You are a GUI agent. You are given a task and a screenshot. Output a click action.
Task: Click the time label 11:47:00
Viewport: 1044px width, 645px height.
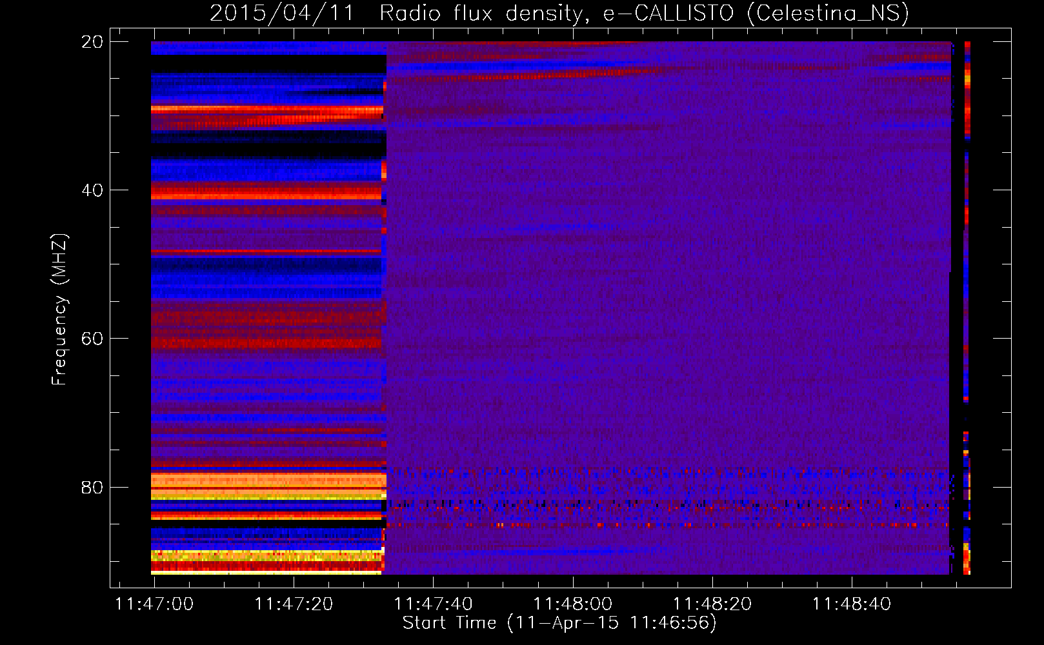click(154, 604)
